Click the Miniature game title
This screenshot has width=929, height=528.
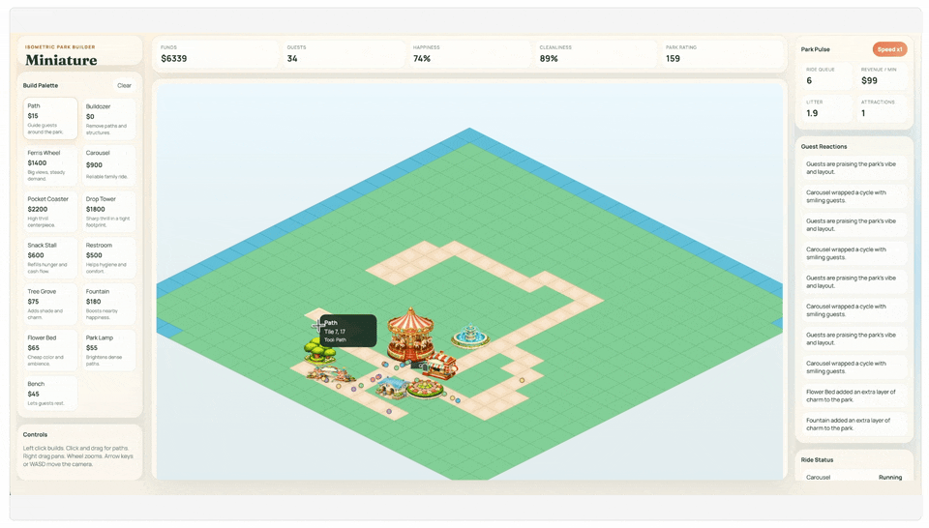61,60
